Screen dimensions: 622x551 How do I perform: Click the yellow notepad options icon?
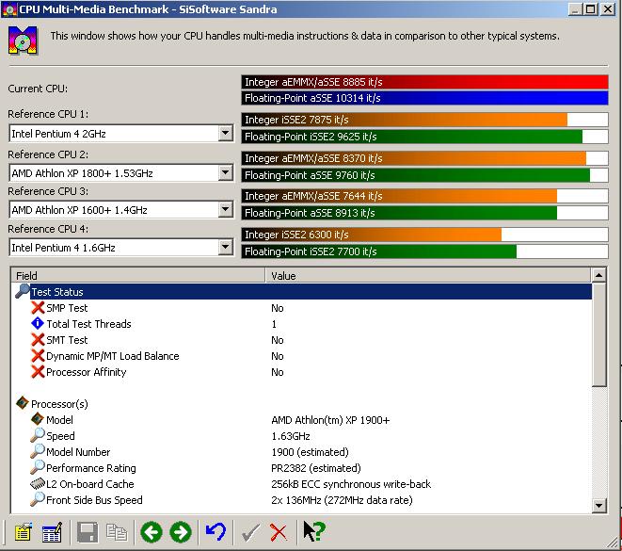click(x=24, y=533)
